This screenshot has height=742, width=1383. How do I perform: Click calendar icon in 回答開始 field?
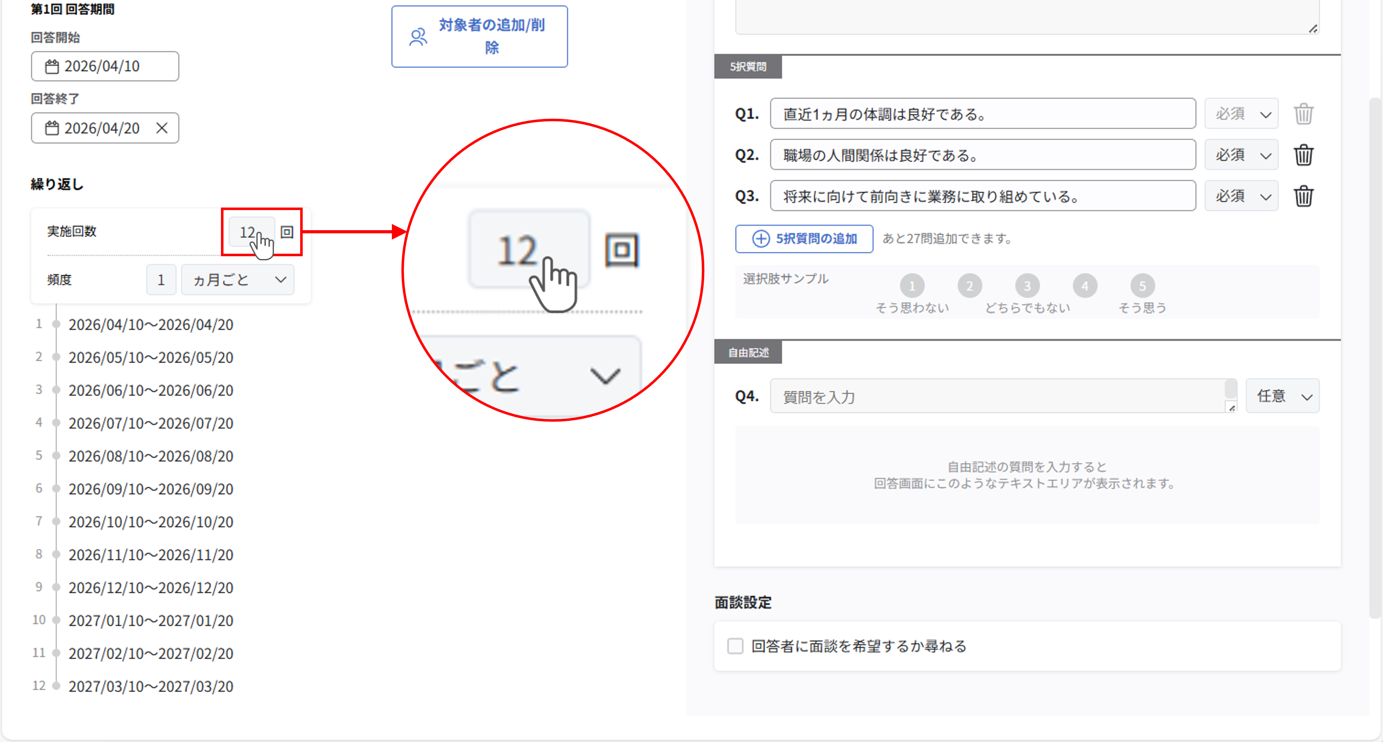[x=52, y=67]
